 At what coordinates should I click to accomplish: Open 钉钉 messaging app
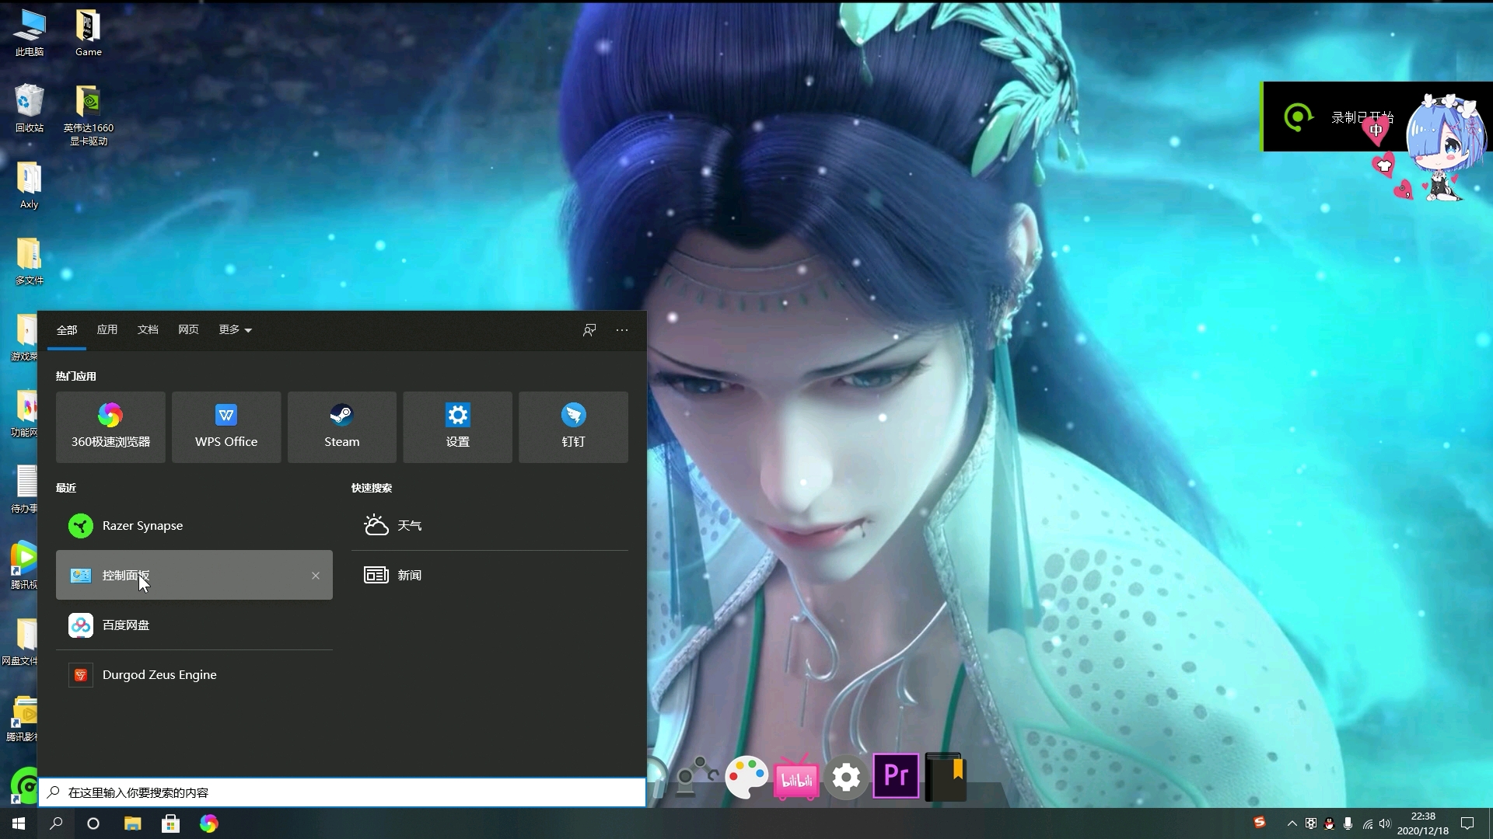point(573,424)
